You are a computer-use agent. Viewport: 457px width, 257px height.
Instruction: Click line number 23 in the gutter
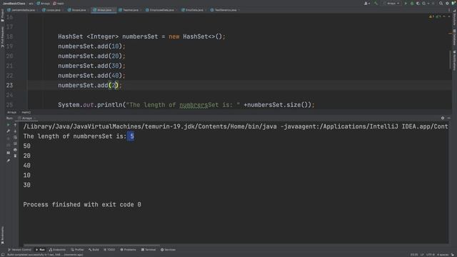tap(9, 86)
